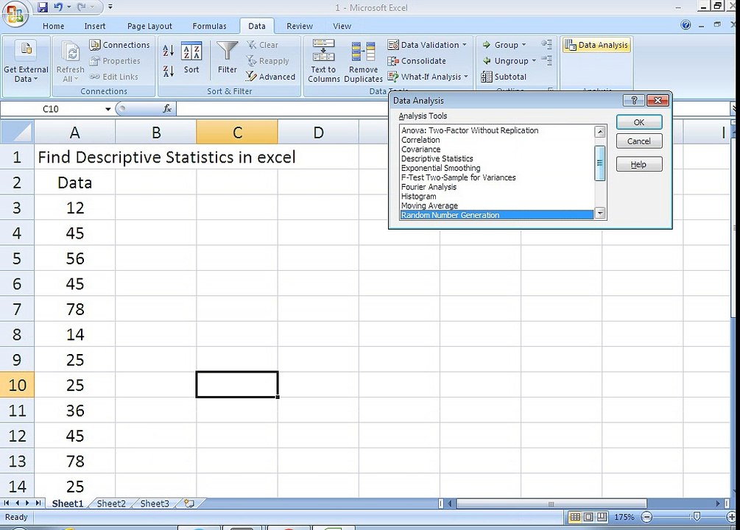Open Excel Help question mark icon
The image size is (740, 530).
click(686, 25)
